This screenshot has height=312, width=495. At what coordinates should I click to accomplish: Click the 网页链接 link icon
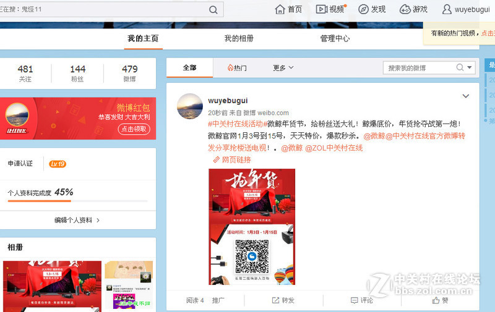click(216, 160)
